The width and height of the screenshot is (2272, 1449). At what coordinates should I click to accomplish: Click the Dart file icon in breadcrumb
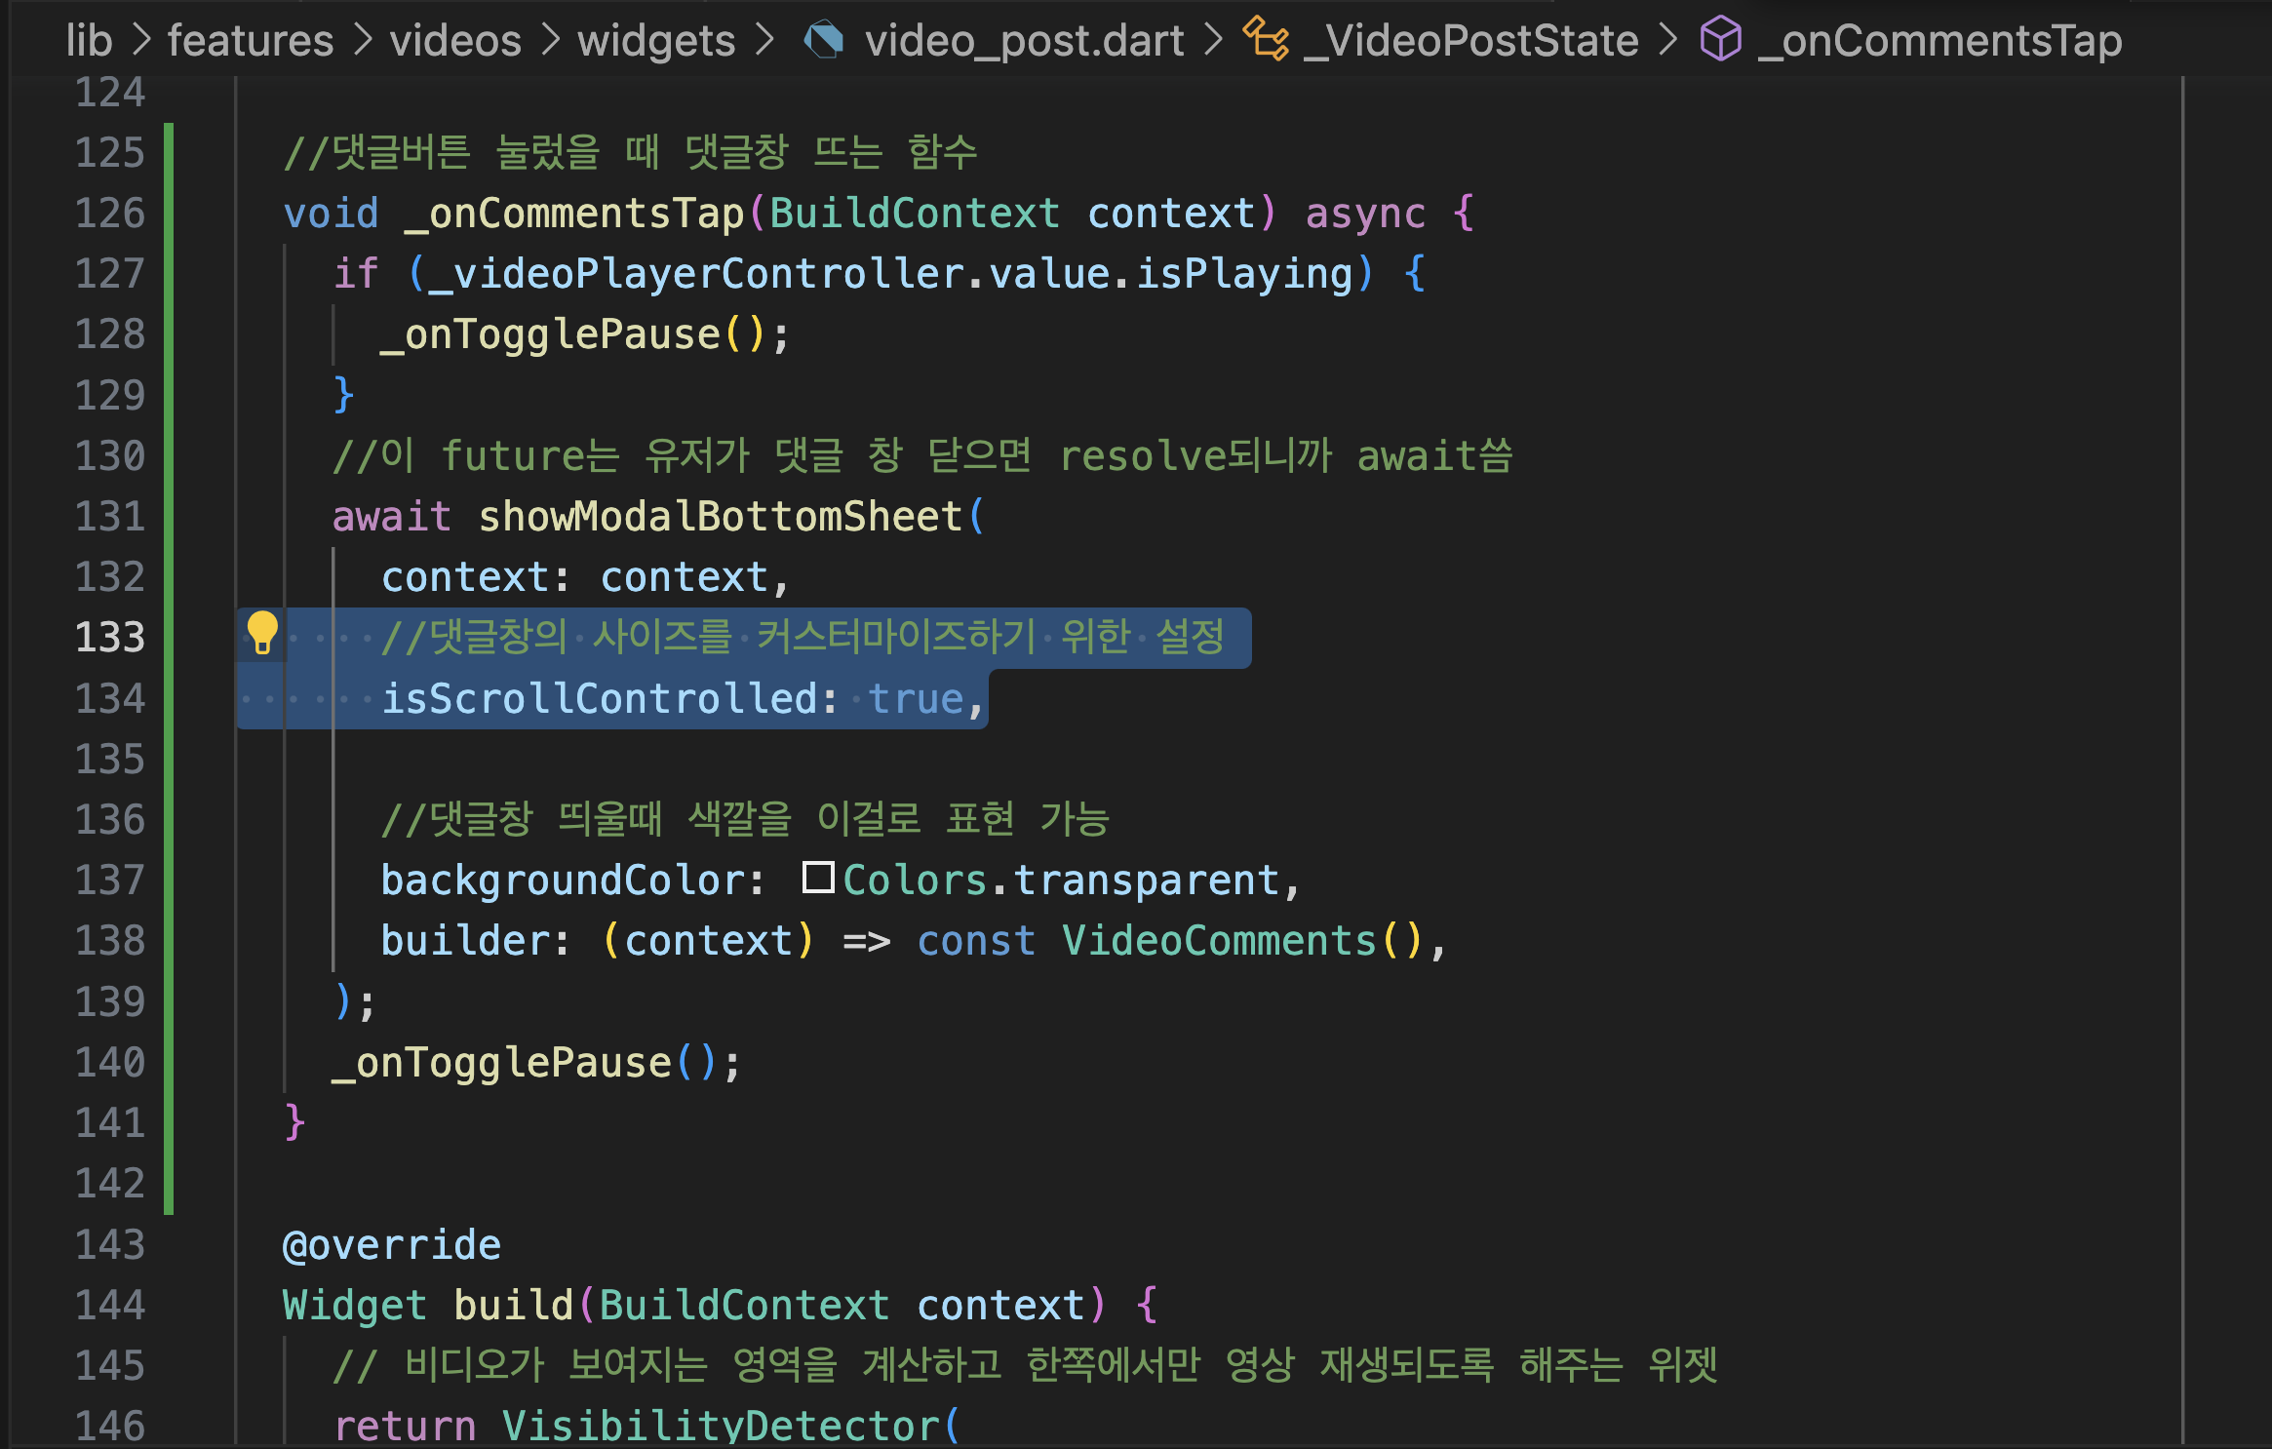click(824, 40)
